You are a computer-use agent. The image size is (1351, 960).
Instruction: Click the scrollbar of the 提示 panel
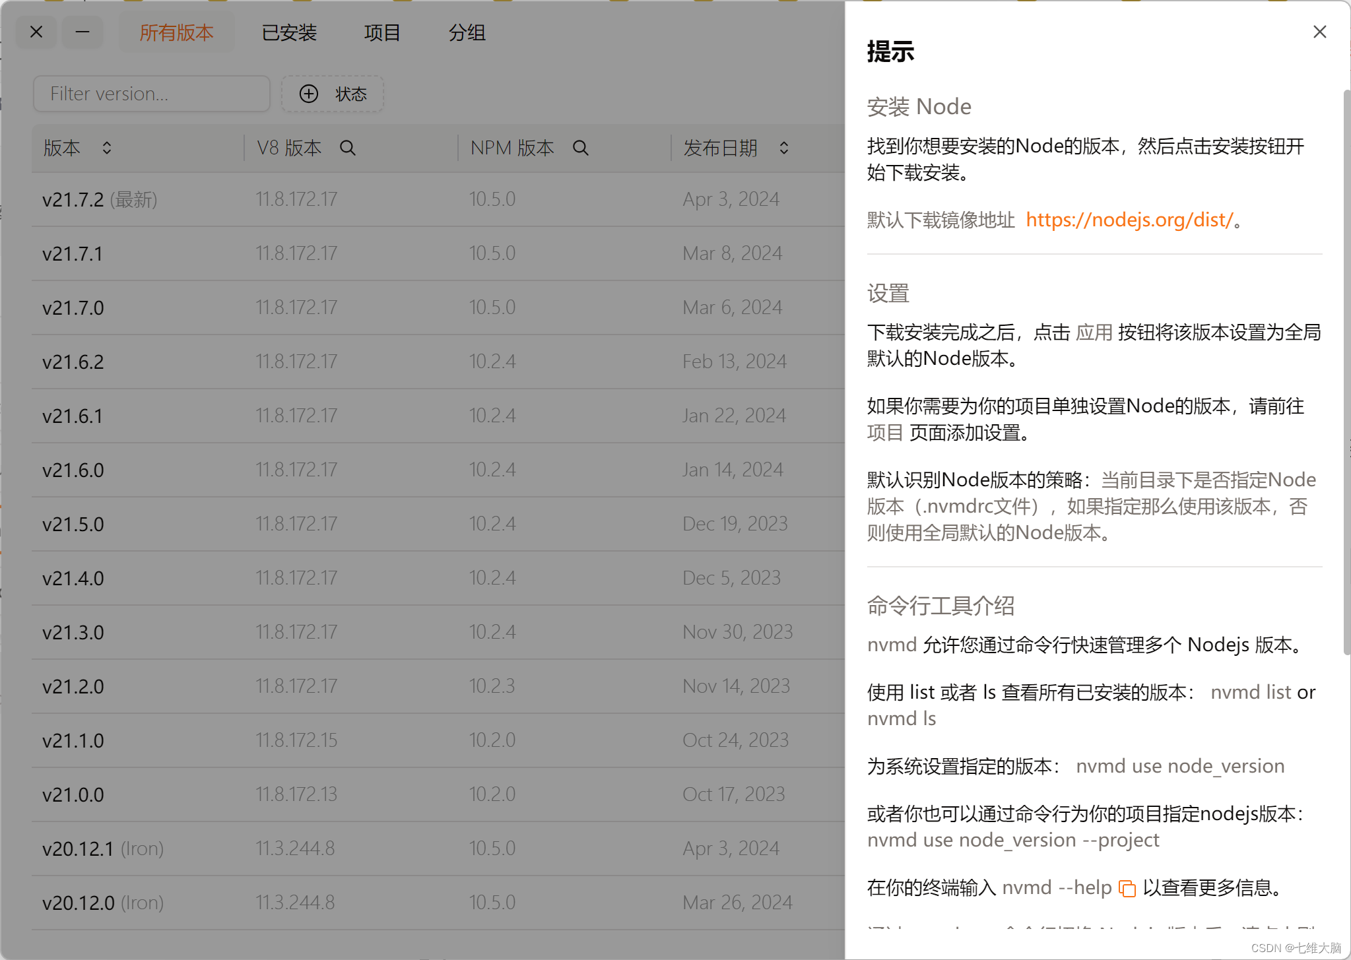pyautogui.click(x=1346, y=373)
